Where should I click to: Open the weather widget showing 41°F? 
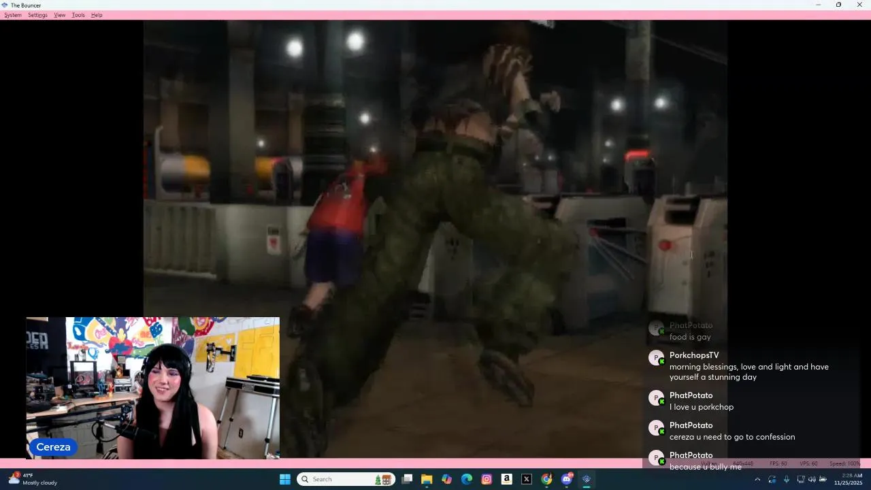click(x=33, y=479)
